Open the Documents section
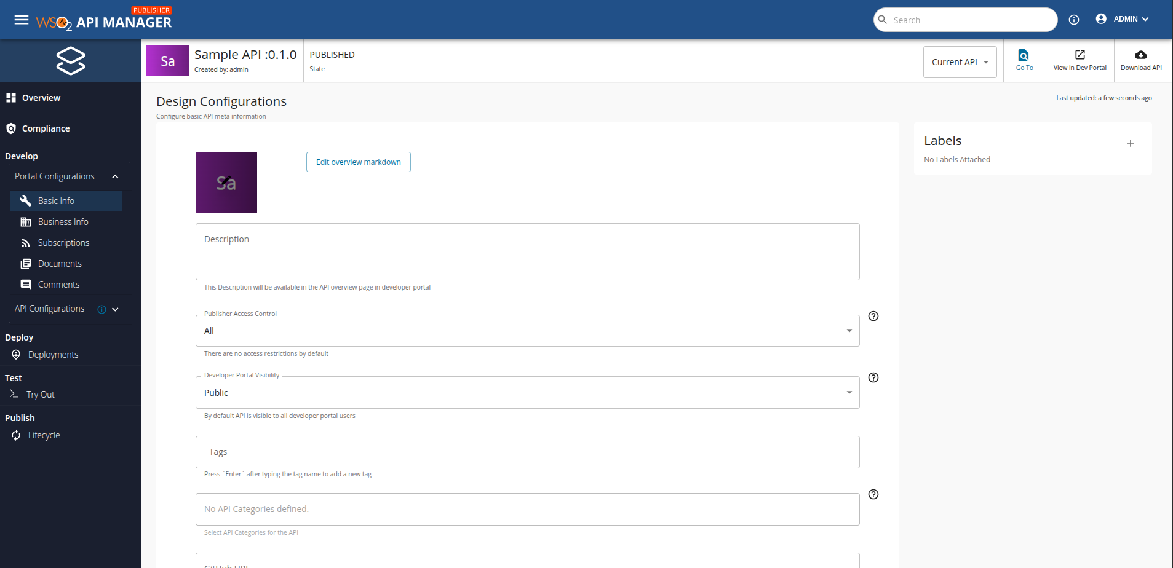Image resolution: width=1173 pixels, height=568 pixels. point(66,264)
